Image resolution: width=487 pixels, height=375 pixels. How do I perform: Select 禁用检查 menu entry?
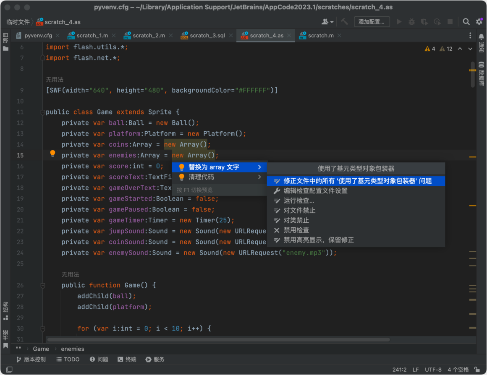click(356, 230)
